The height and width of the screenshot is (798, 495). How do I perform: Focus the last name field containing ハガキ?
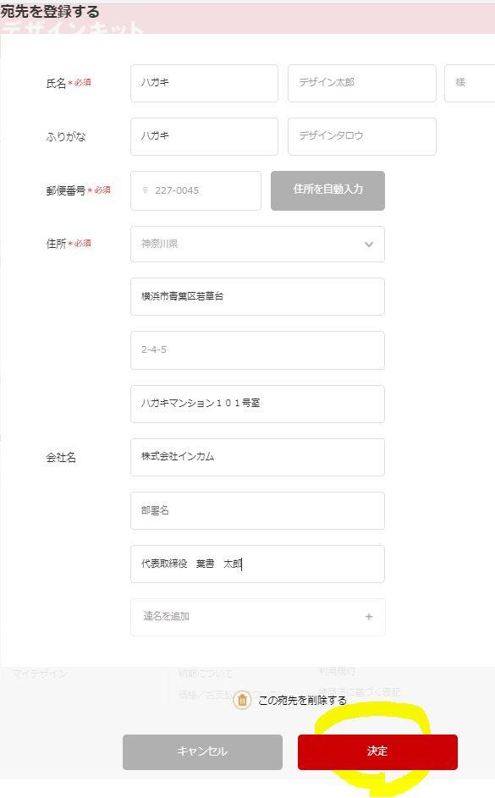pyautogui.click(x=204, y=83)
